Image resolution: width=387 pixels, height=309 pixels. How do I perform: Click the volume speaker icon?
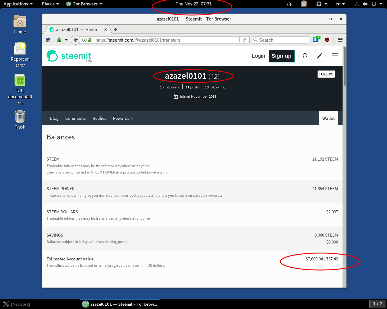click(x=365, y=4)
